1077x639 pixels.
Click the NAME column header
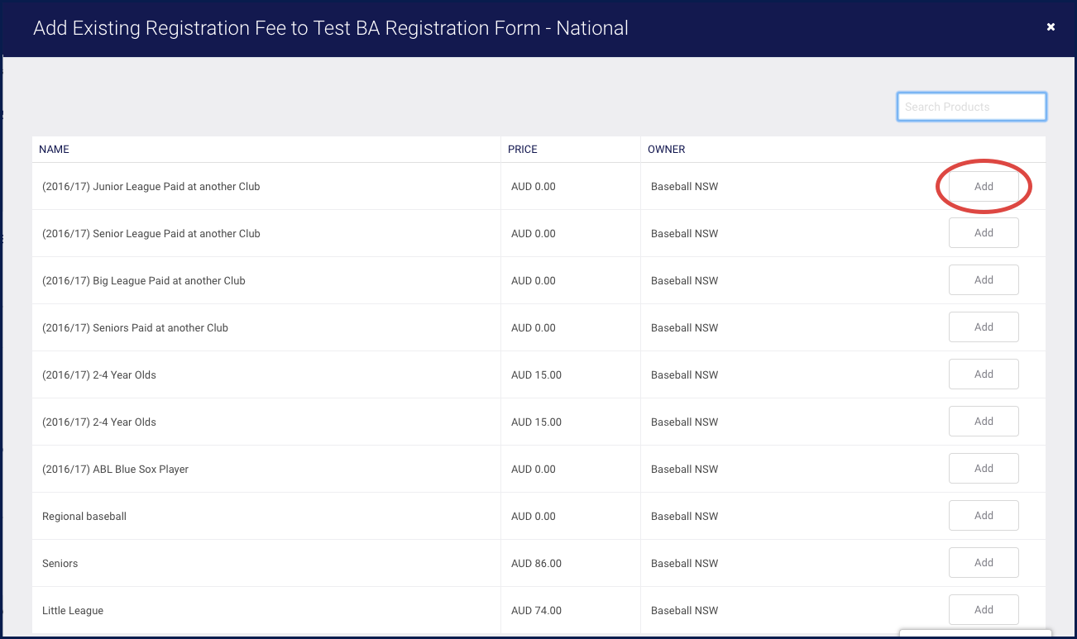55,150
